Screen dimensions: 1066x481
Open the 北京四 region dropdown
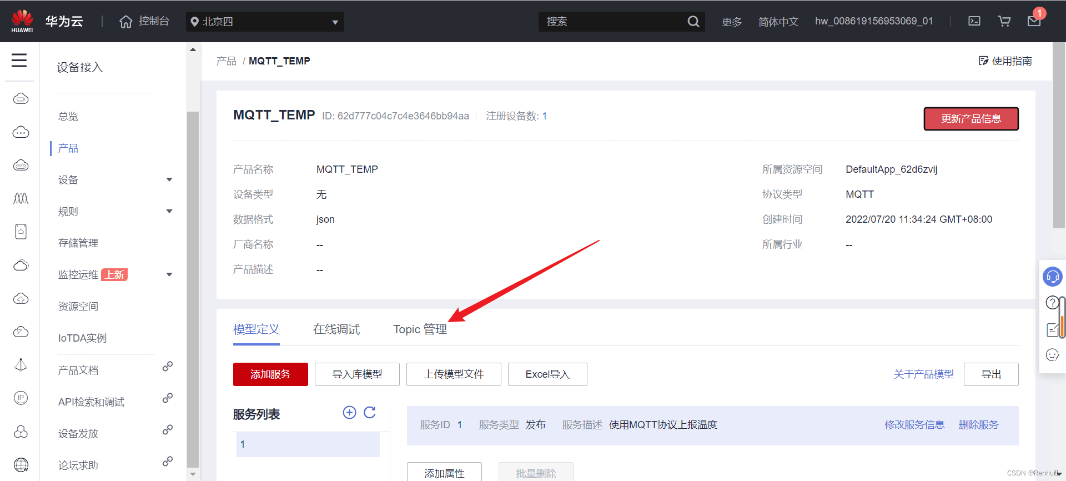265,22
